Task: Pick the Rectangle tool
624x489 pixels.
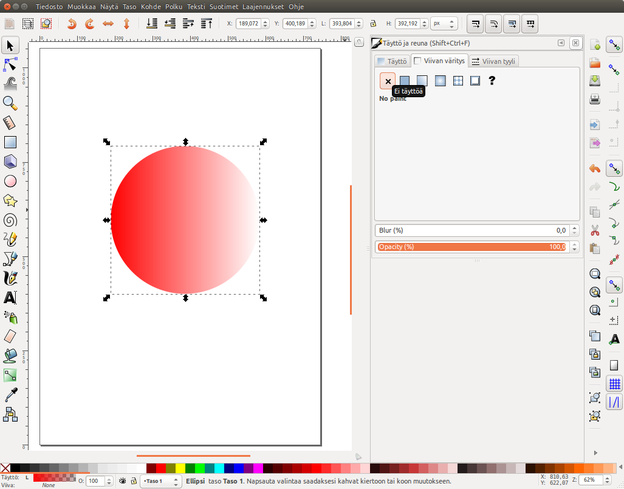Action: click(x=10, y=142)
